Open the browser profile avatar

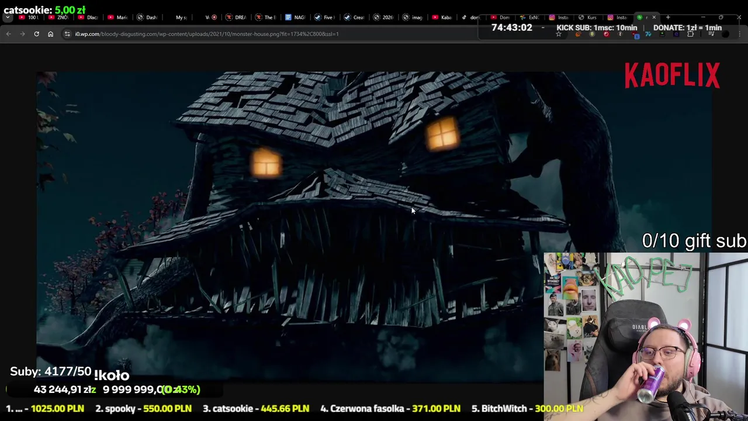click(726, 34)
